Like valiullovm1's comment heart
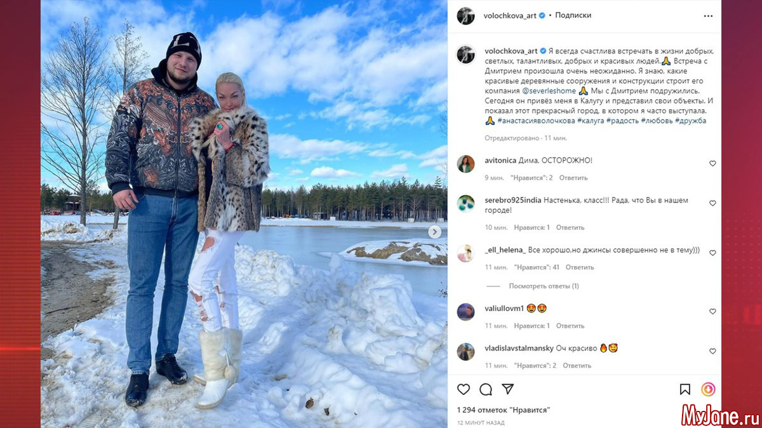Screen dimensions: 762x428 click(x=712, y=312)
